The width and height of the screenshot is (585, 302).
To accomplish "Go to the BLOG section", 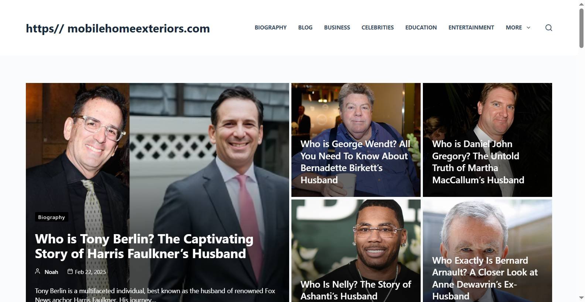I will 305,28.
